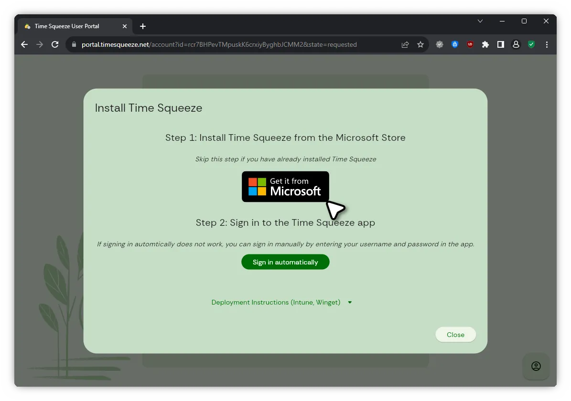Open the support chat icon bottom-right
The width and height of the screenshot is (571, 401).
click(x=536, y=366)
